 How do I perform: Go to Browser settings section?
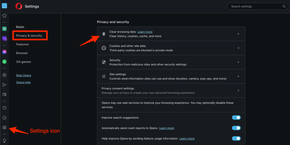pyautogui.click(x=22, y=53)
